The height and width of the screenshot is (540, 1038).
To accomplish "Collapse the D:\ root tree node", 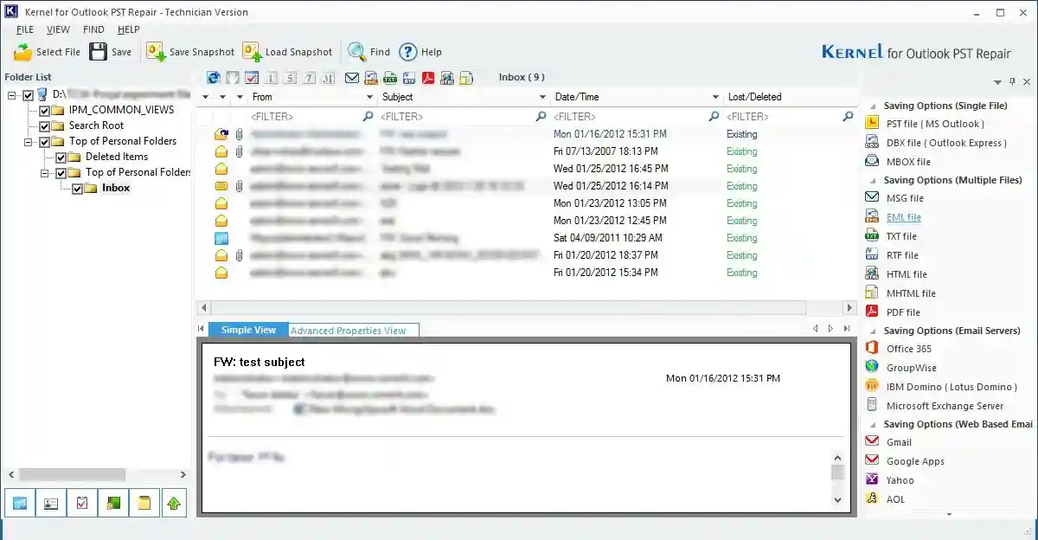I will point(12,94).
